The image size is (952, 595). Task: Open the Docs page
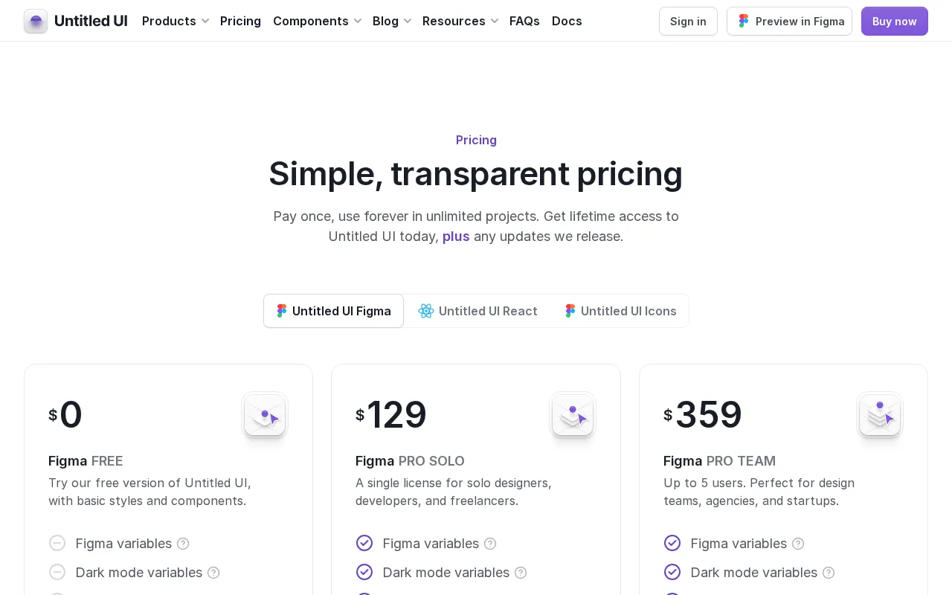[567, 21]
